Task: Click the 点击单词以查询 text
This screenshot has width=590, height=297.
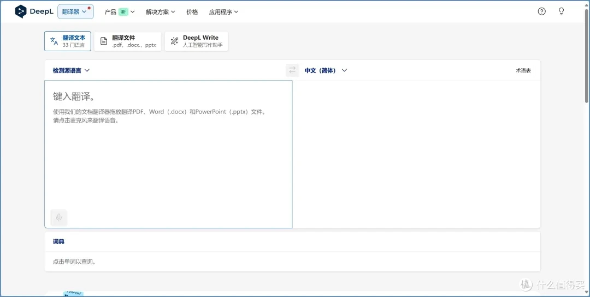Action: (74, 262)
